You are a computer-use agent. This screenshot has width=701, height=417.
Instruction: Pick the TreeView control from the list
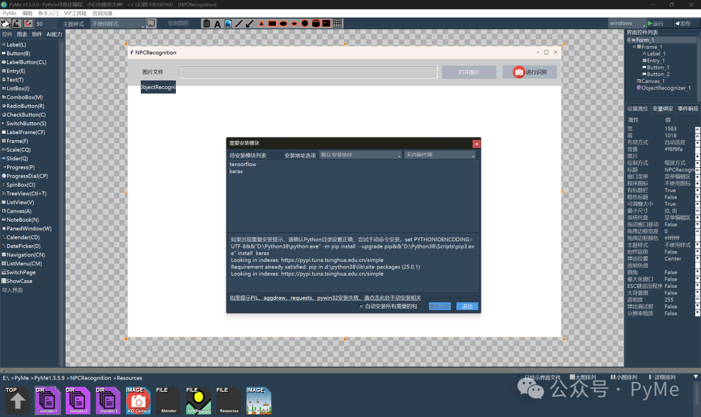27,193
